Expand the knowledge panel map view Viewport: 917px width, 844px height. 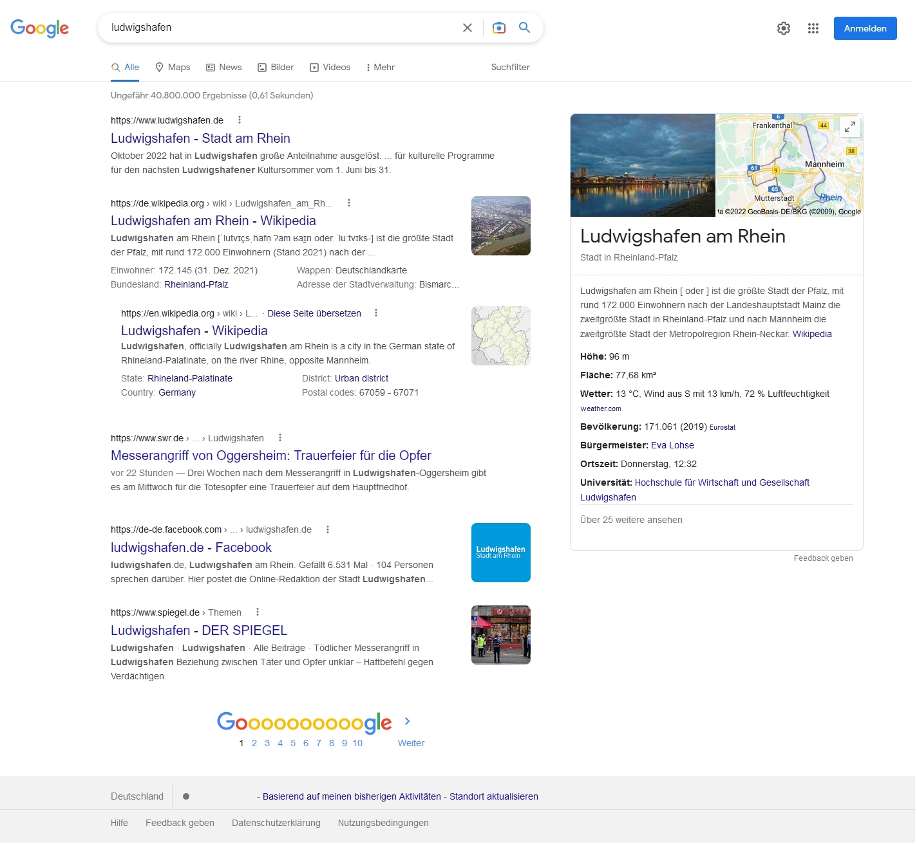click(x=849, y=127)
